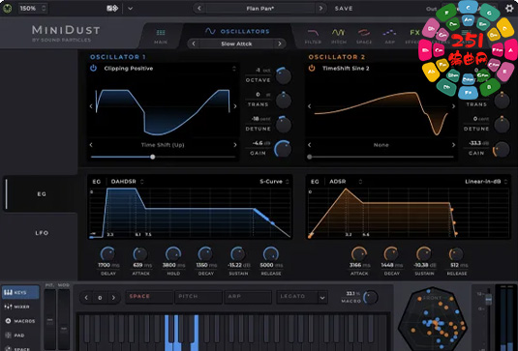Open the MIXER panel button
Viewport: 518px width, 351px height.
click(20, 307)
